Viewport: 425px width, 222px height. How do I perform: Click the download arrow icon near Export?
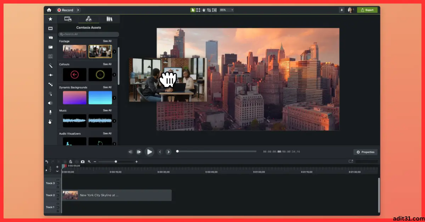coord(342,10)
